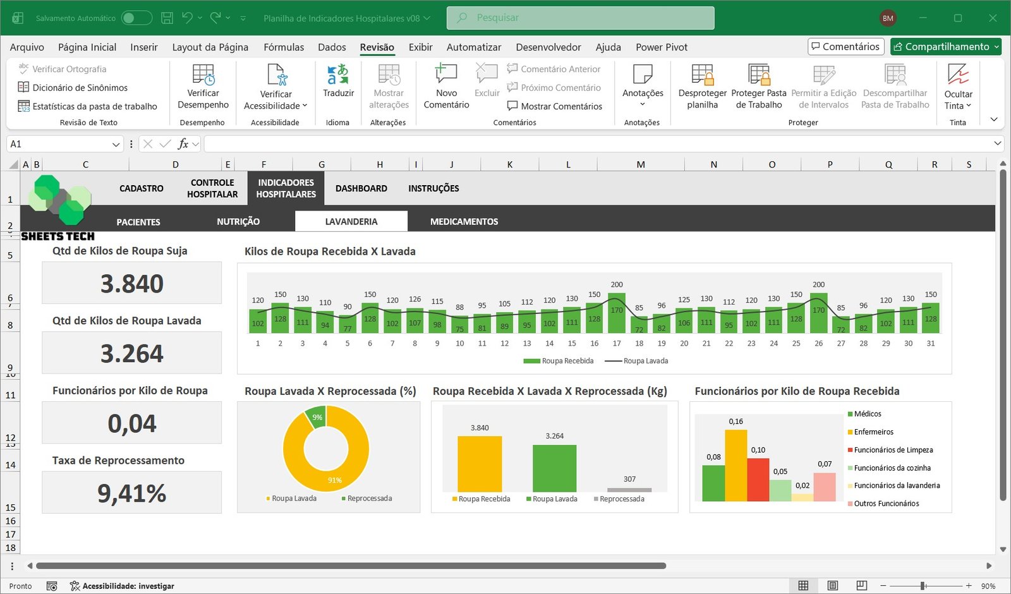Click Novo Comentário icon

(x=446, y=75)
